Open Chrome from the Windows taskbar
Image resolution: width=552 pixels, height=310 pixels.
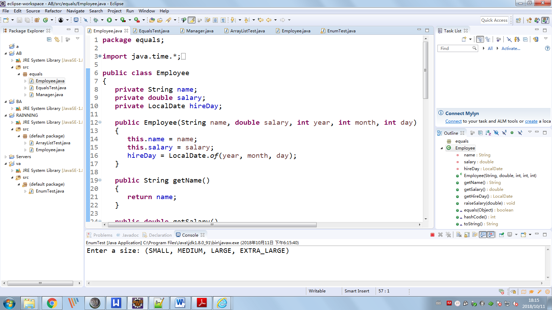tap(52, 303)
